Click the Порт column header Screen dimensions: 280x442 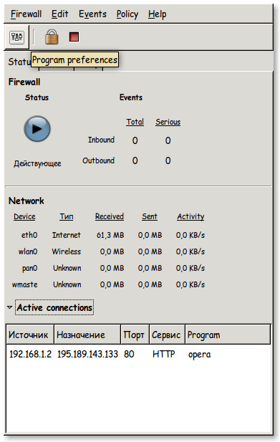coord(135,335)
